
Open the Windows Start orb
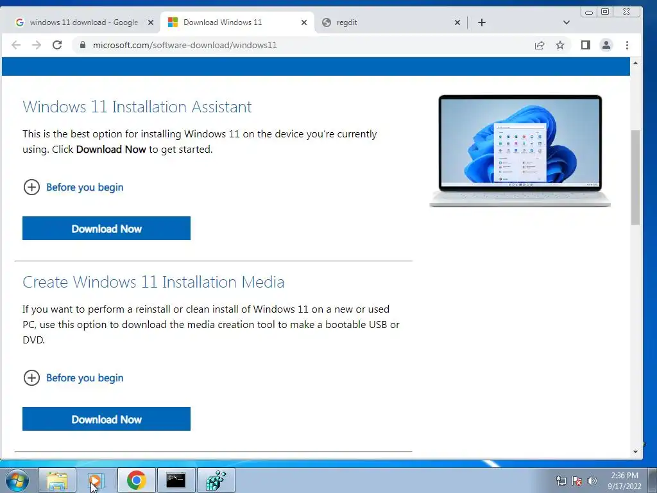pyautogui.click(x=17, y=480)
